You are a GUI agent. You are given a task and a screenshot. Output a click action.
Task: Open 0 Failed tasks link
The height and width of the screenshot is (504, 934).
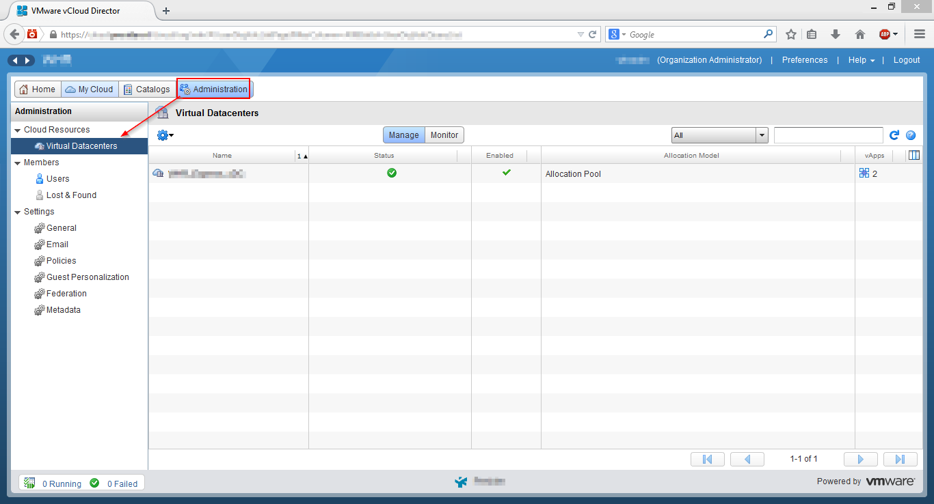[122, 484]
